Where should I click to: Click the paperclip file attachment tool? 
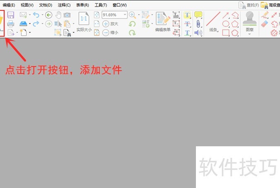(198, 24)
